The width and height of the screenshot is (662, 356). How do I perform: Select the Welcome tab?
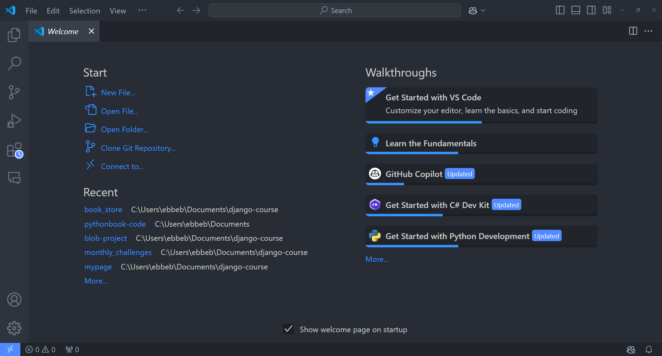click(x=63, y=31)
